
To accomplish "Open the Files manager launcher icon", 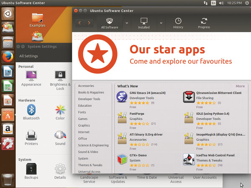I will click(x=8, y=43).
